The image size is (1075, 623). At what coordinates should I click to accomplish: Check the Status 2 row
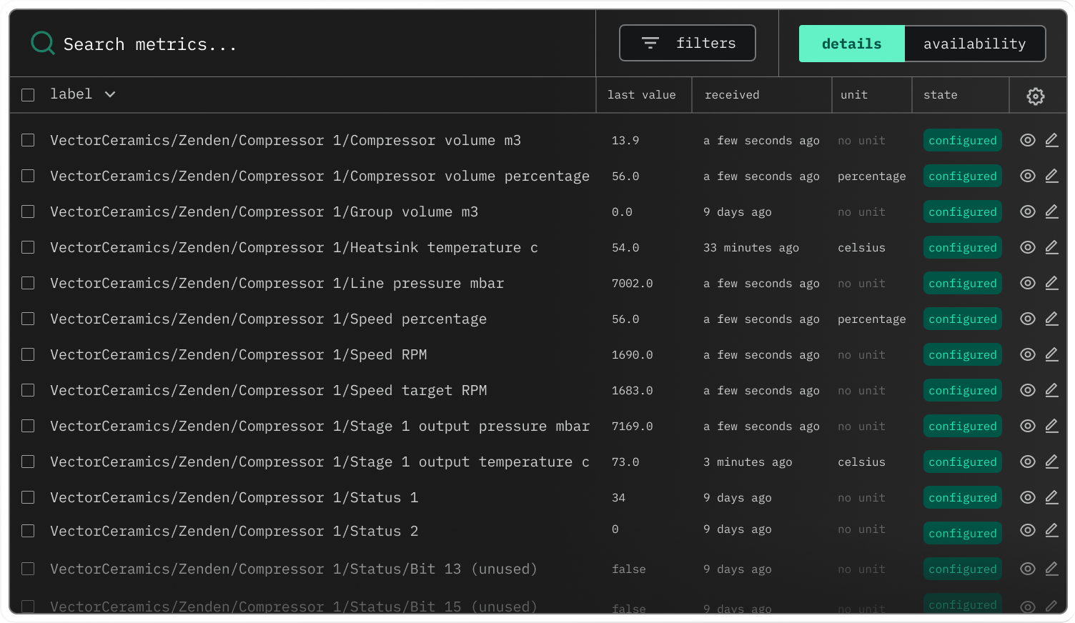tap(28, 531)
